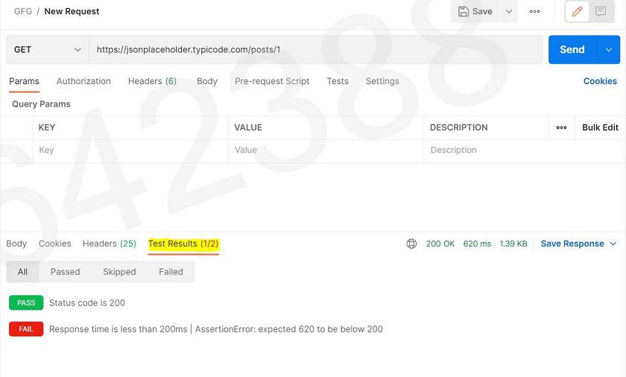Image resolution: width=626 pixels, height=377 pixels.
Task: Click the Key input cell
Action: point(130,151)
